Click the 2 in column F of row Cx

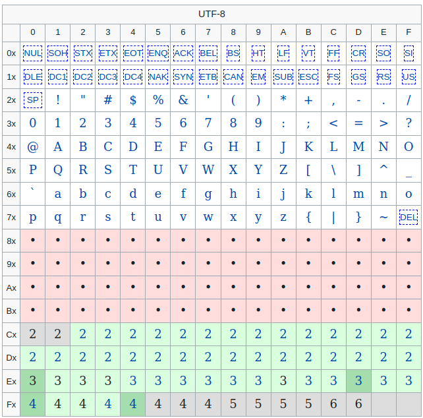[409, 334]
